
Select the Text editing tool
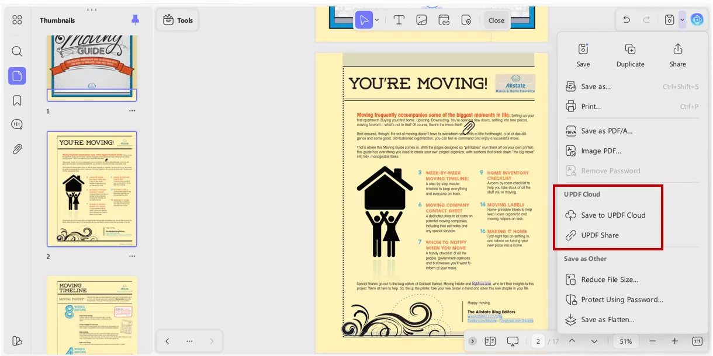[x=399, y=20]
